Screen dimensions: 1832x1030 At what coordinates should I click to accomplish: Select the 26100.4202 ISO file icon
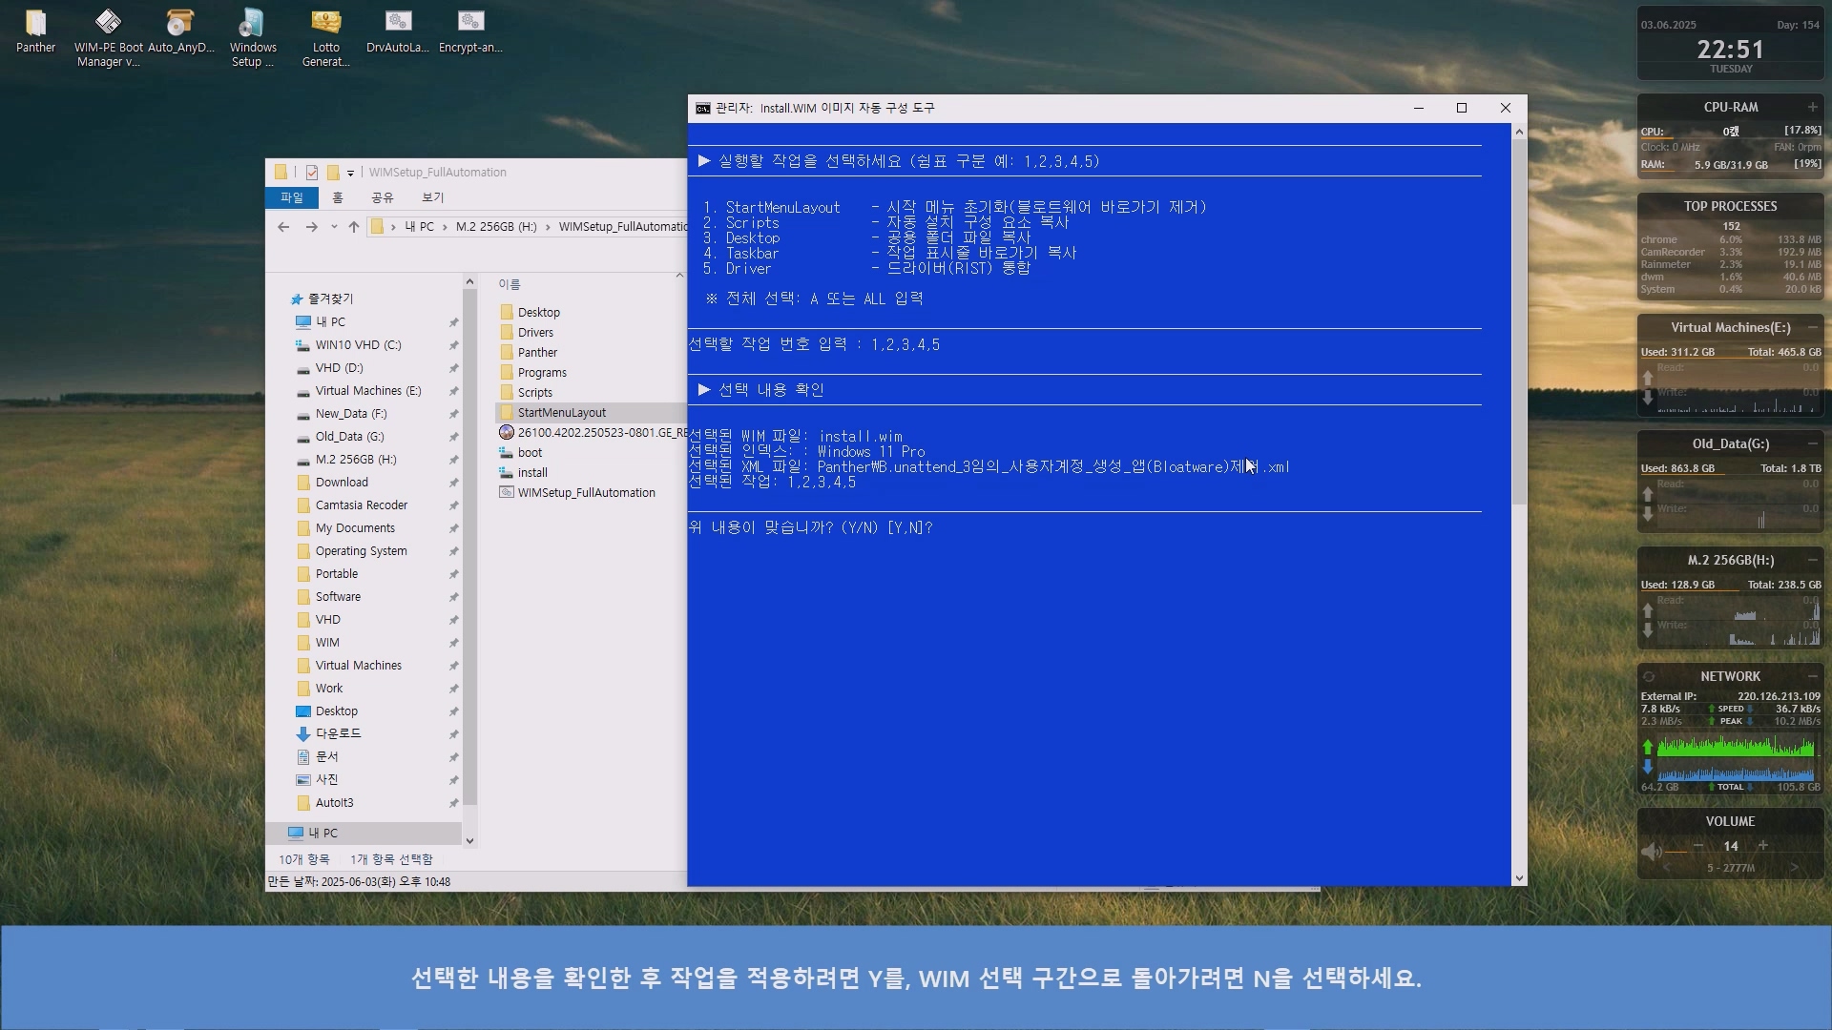point(507,433)
